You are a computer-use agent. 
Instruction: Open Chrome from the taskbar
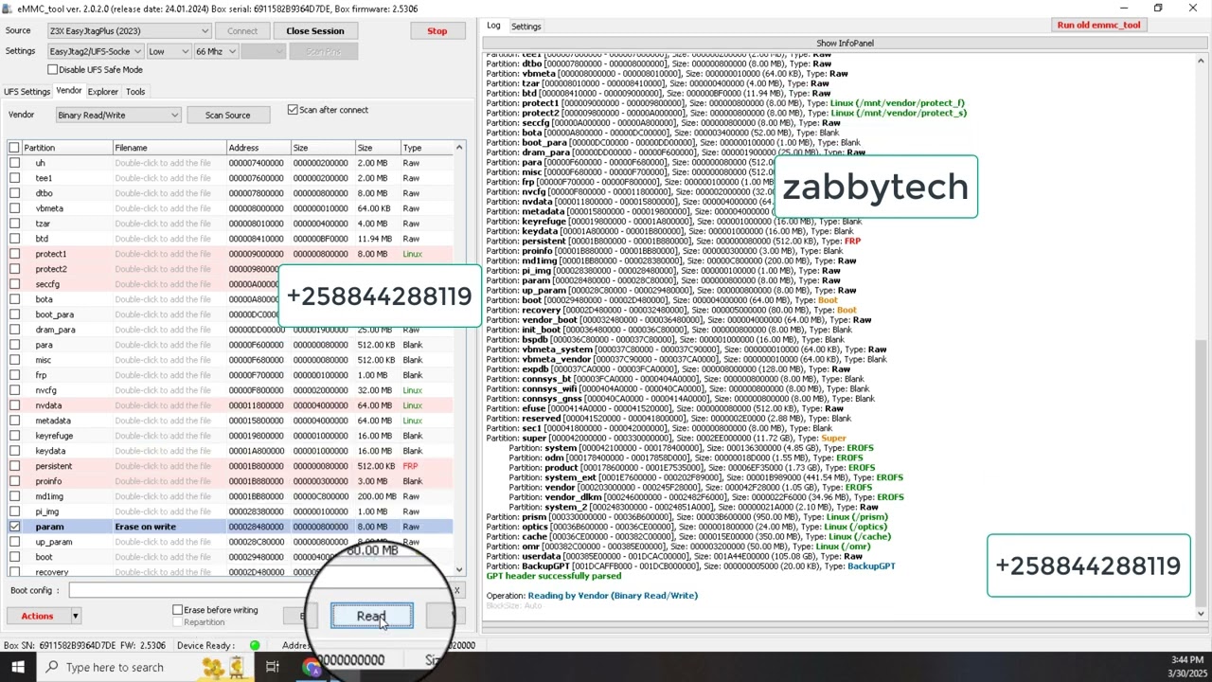312,668
